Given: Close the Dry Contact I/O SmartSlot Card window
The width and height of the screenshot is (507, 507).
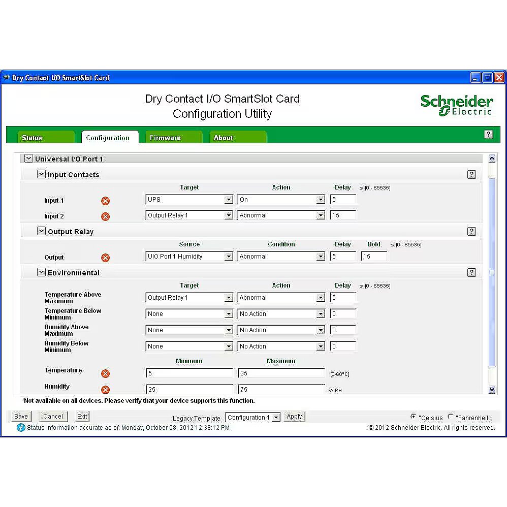Looking at the screenshot, I should [499, 78].
